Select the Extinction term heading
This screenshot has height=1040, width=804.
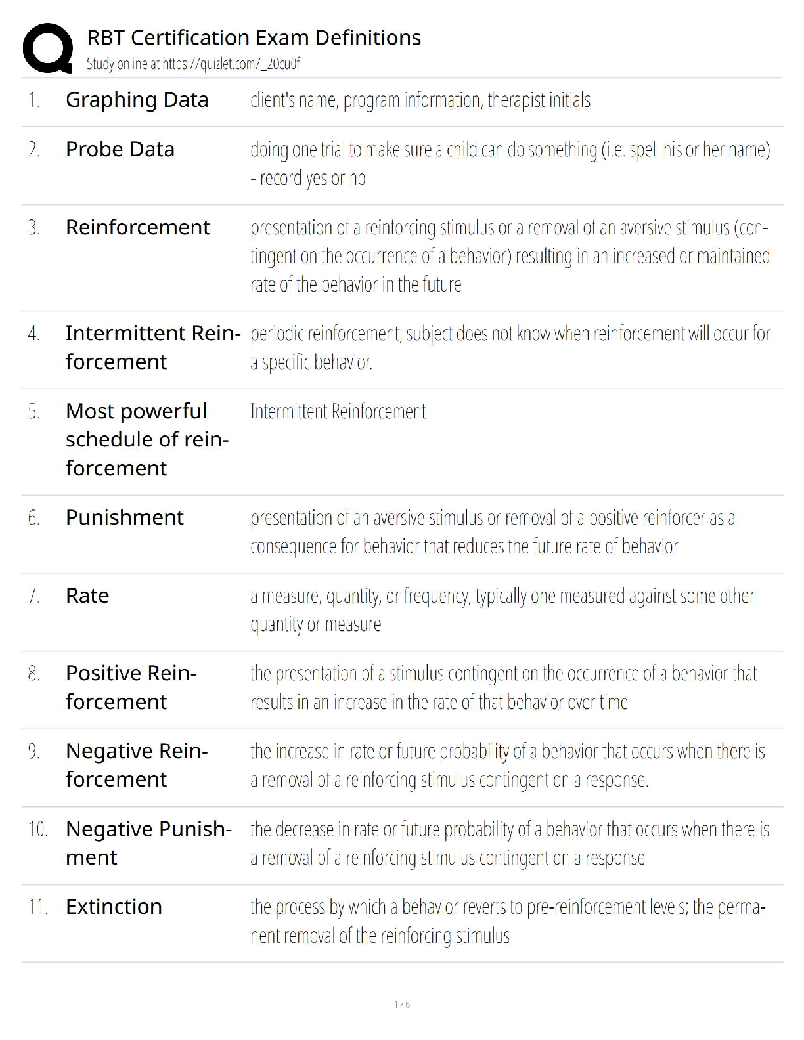tap(114, 907)
